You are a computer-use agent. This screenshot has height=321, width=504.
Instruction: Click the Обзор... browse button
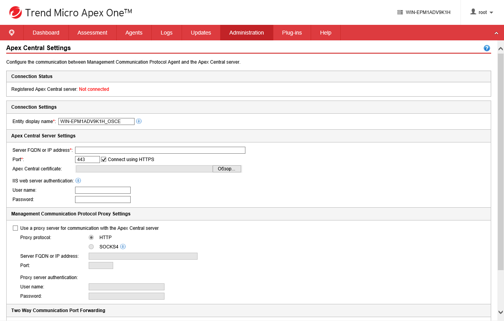227,169
